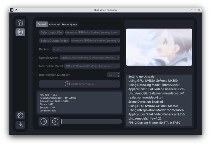Click the 'Setting up Upscale' log line
211x146 pixels.
[x=141, y=77]
